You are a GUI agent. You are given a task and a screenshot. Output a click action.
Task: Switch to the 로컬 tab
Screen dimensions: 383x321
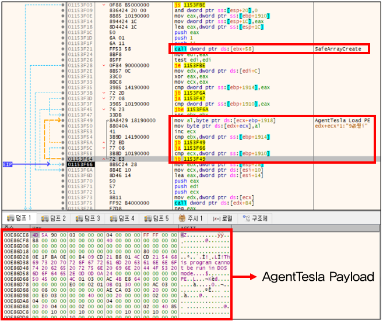coord(223,218)
